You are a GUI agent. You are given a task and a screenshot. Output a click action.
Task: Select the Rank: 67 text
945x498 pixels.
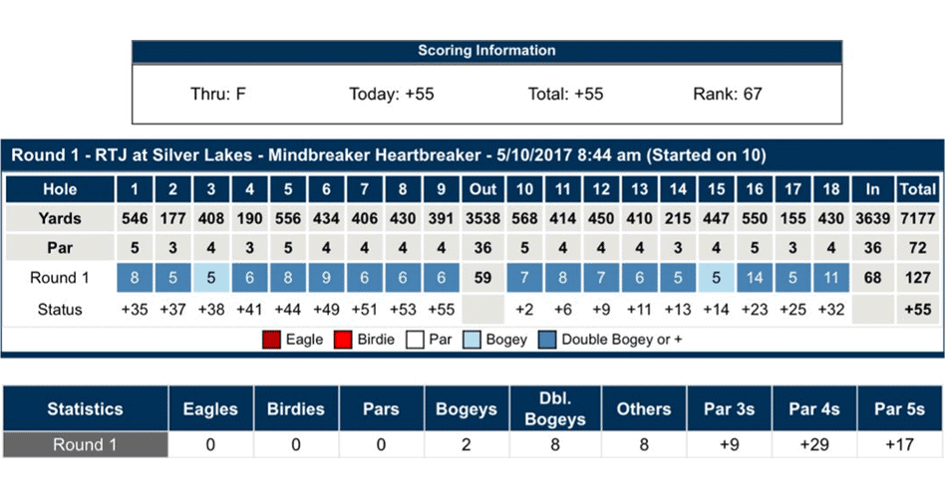point(727,95)
